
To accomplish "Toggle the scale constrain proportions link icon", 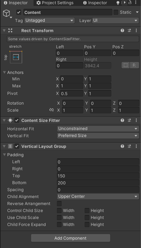I will pyautogui.click(x=51, y=110).
